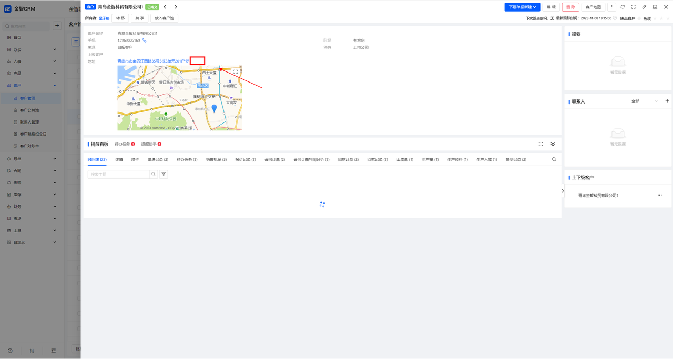The width and height of the screenshot is (673, 359).
Task: Click the plus icon to add a contact
Action: click(x=667, y=101)
